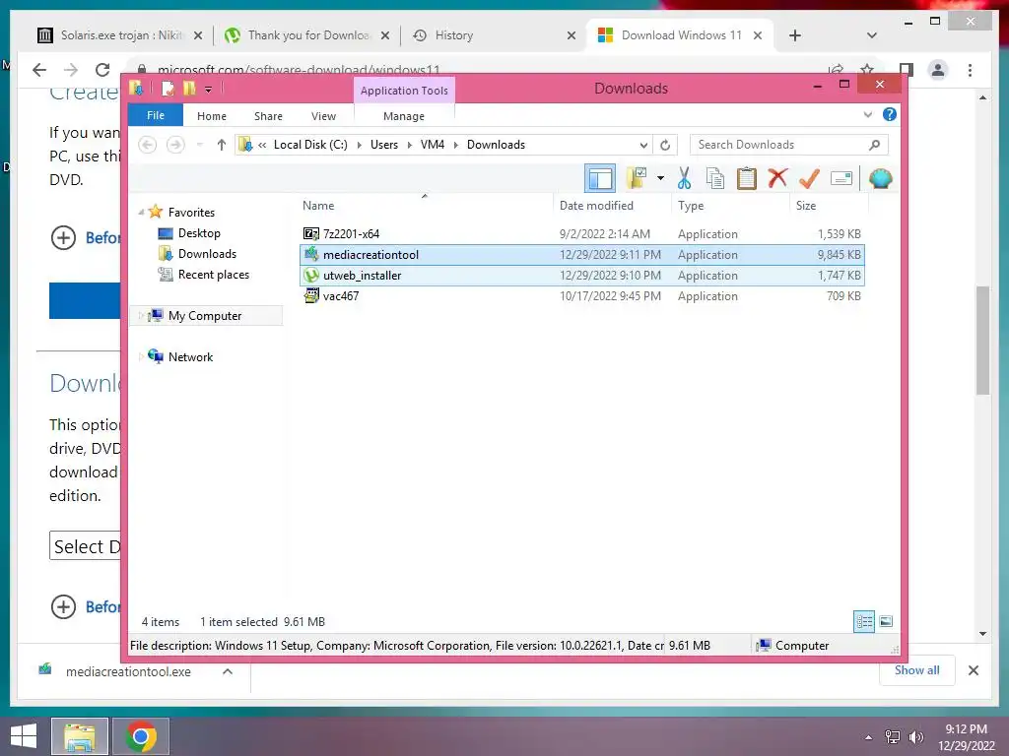
Task: Select the vac467 file
Action: point(581,295)
